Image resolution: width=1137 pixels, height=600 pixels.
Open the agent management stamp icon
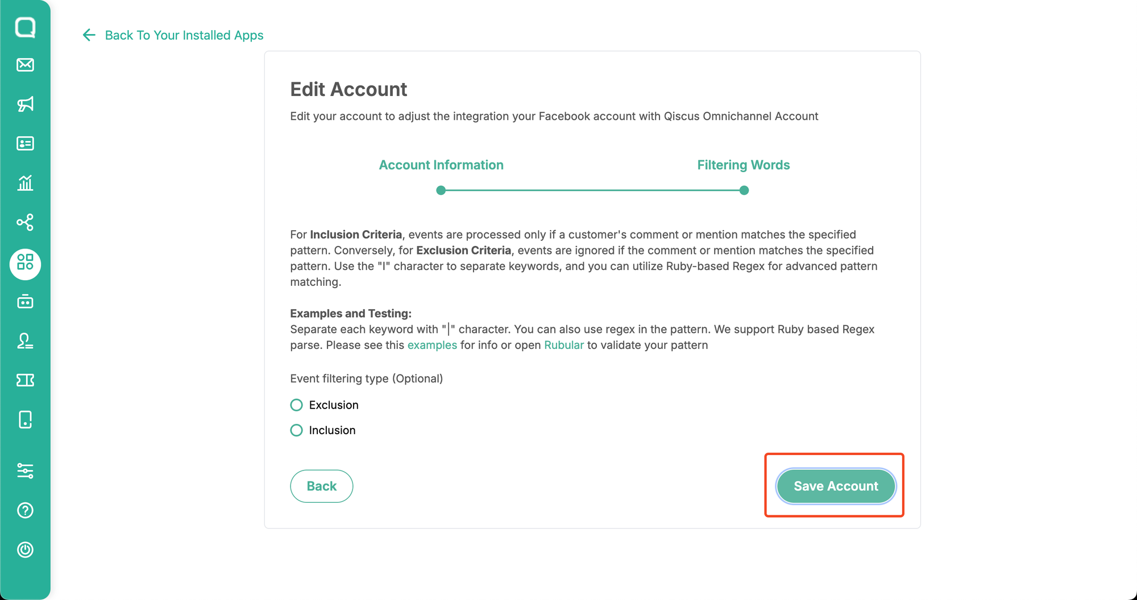point(25,340)
